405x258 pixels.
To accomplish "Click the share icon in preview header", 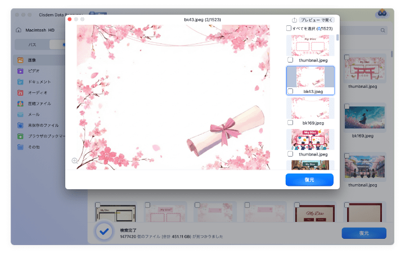I will coord(294,19).
